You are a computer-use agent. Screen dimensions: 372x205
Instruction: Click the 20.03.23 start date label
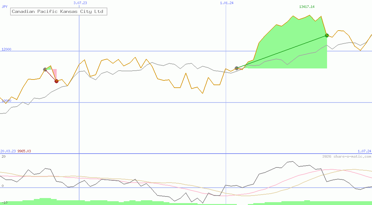[x=8, y=151]
